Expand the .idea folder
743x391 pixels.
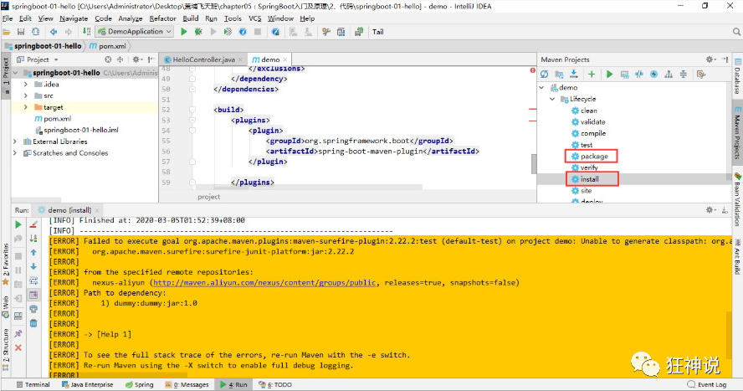[26, 85]
